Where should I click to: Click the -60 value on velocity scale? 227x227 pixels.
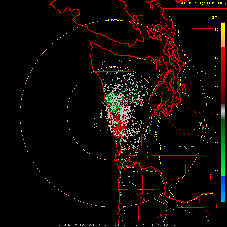point(216,169)
